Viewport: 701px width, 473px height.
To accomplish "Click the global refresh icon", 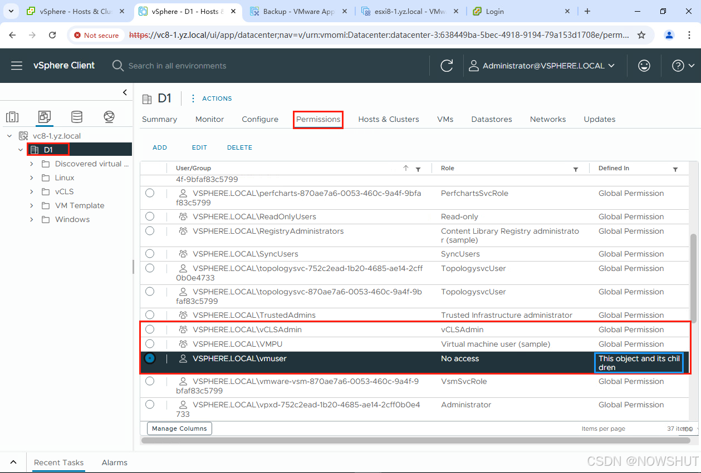I will point(447,66).
